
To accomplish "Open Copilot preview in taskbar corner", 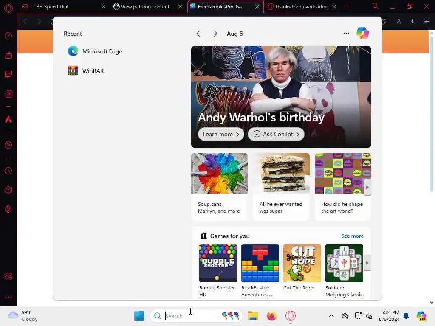I will tap(421, 316).
